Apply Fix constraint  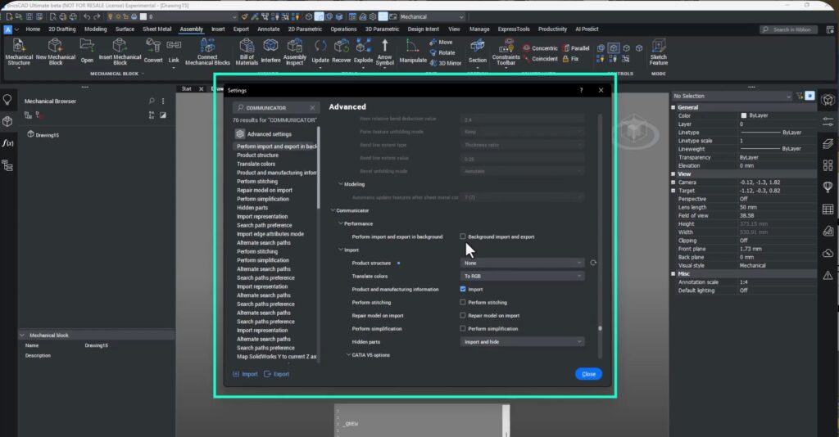[570, 59]
